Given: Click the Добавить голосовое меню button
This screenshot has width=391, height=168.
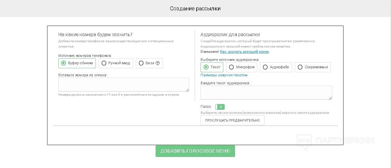Looking at the screenshot, I should pyautogui.click(x=195, y=151).
